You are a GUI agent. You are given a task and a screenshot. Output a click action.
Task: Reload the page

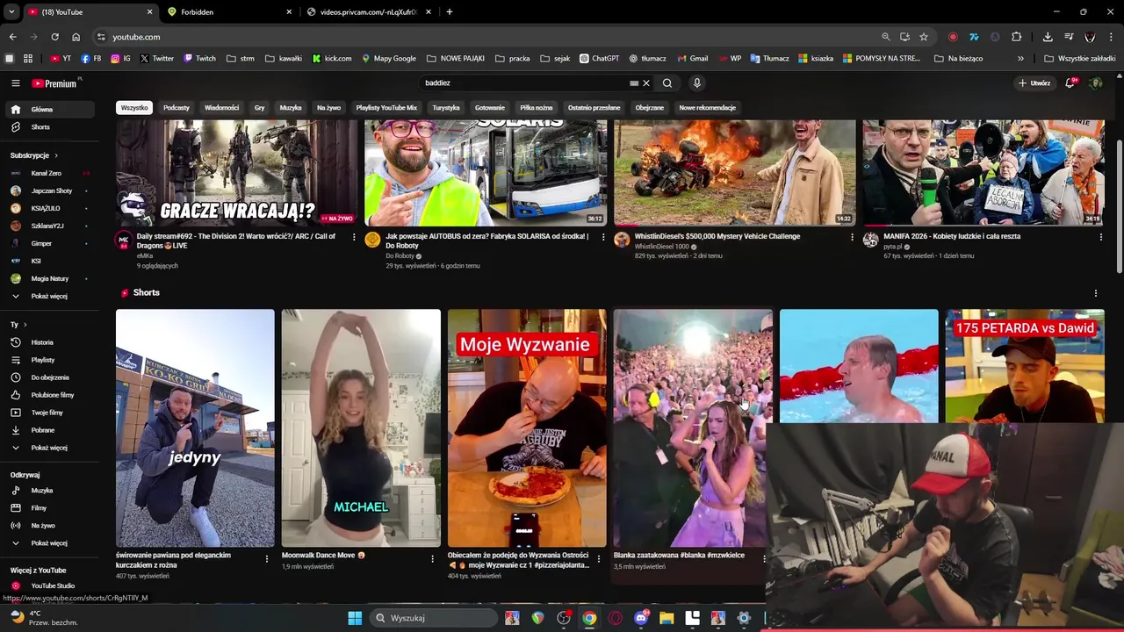(54, 37)
